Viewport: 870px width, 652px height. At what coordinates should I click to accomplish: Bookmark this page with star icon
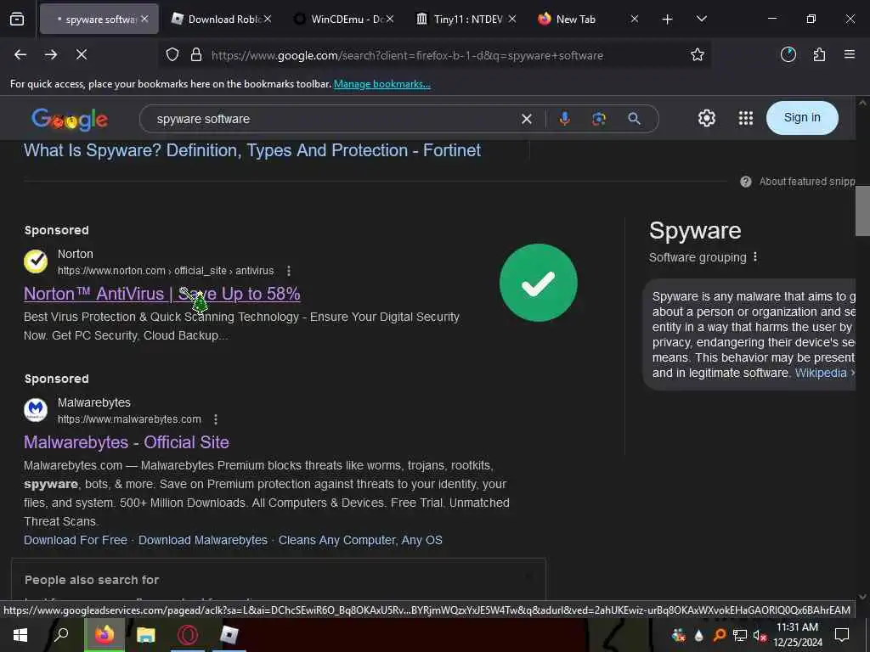pos(697,55)
